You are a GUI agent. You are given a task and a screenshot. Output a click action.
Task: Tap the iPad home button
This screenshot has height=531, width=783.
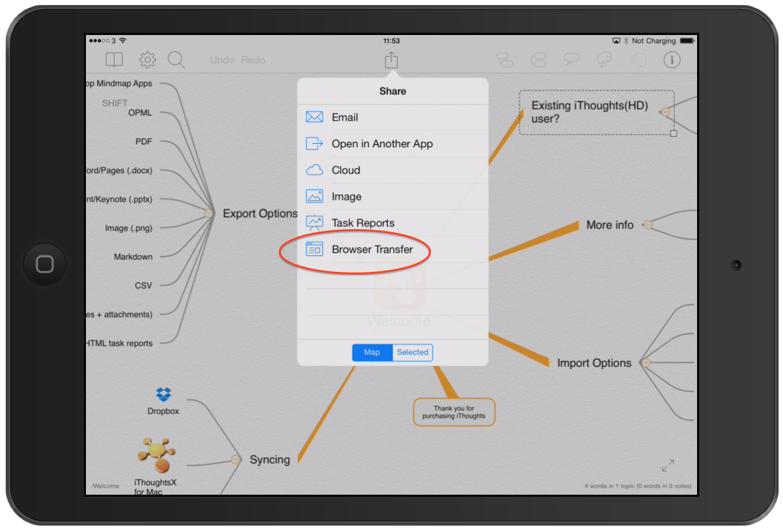45,264
